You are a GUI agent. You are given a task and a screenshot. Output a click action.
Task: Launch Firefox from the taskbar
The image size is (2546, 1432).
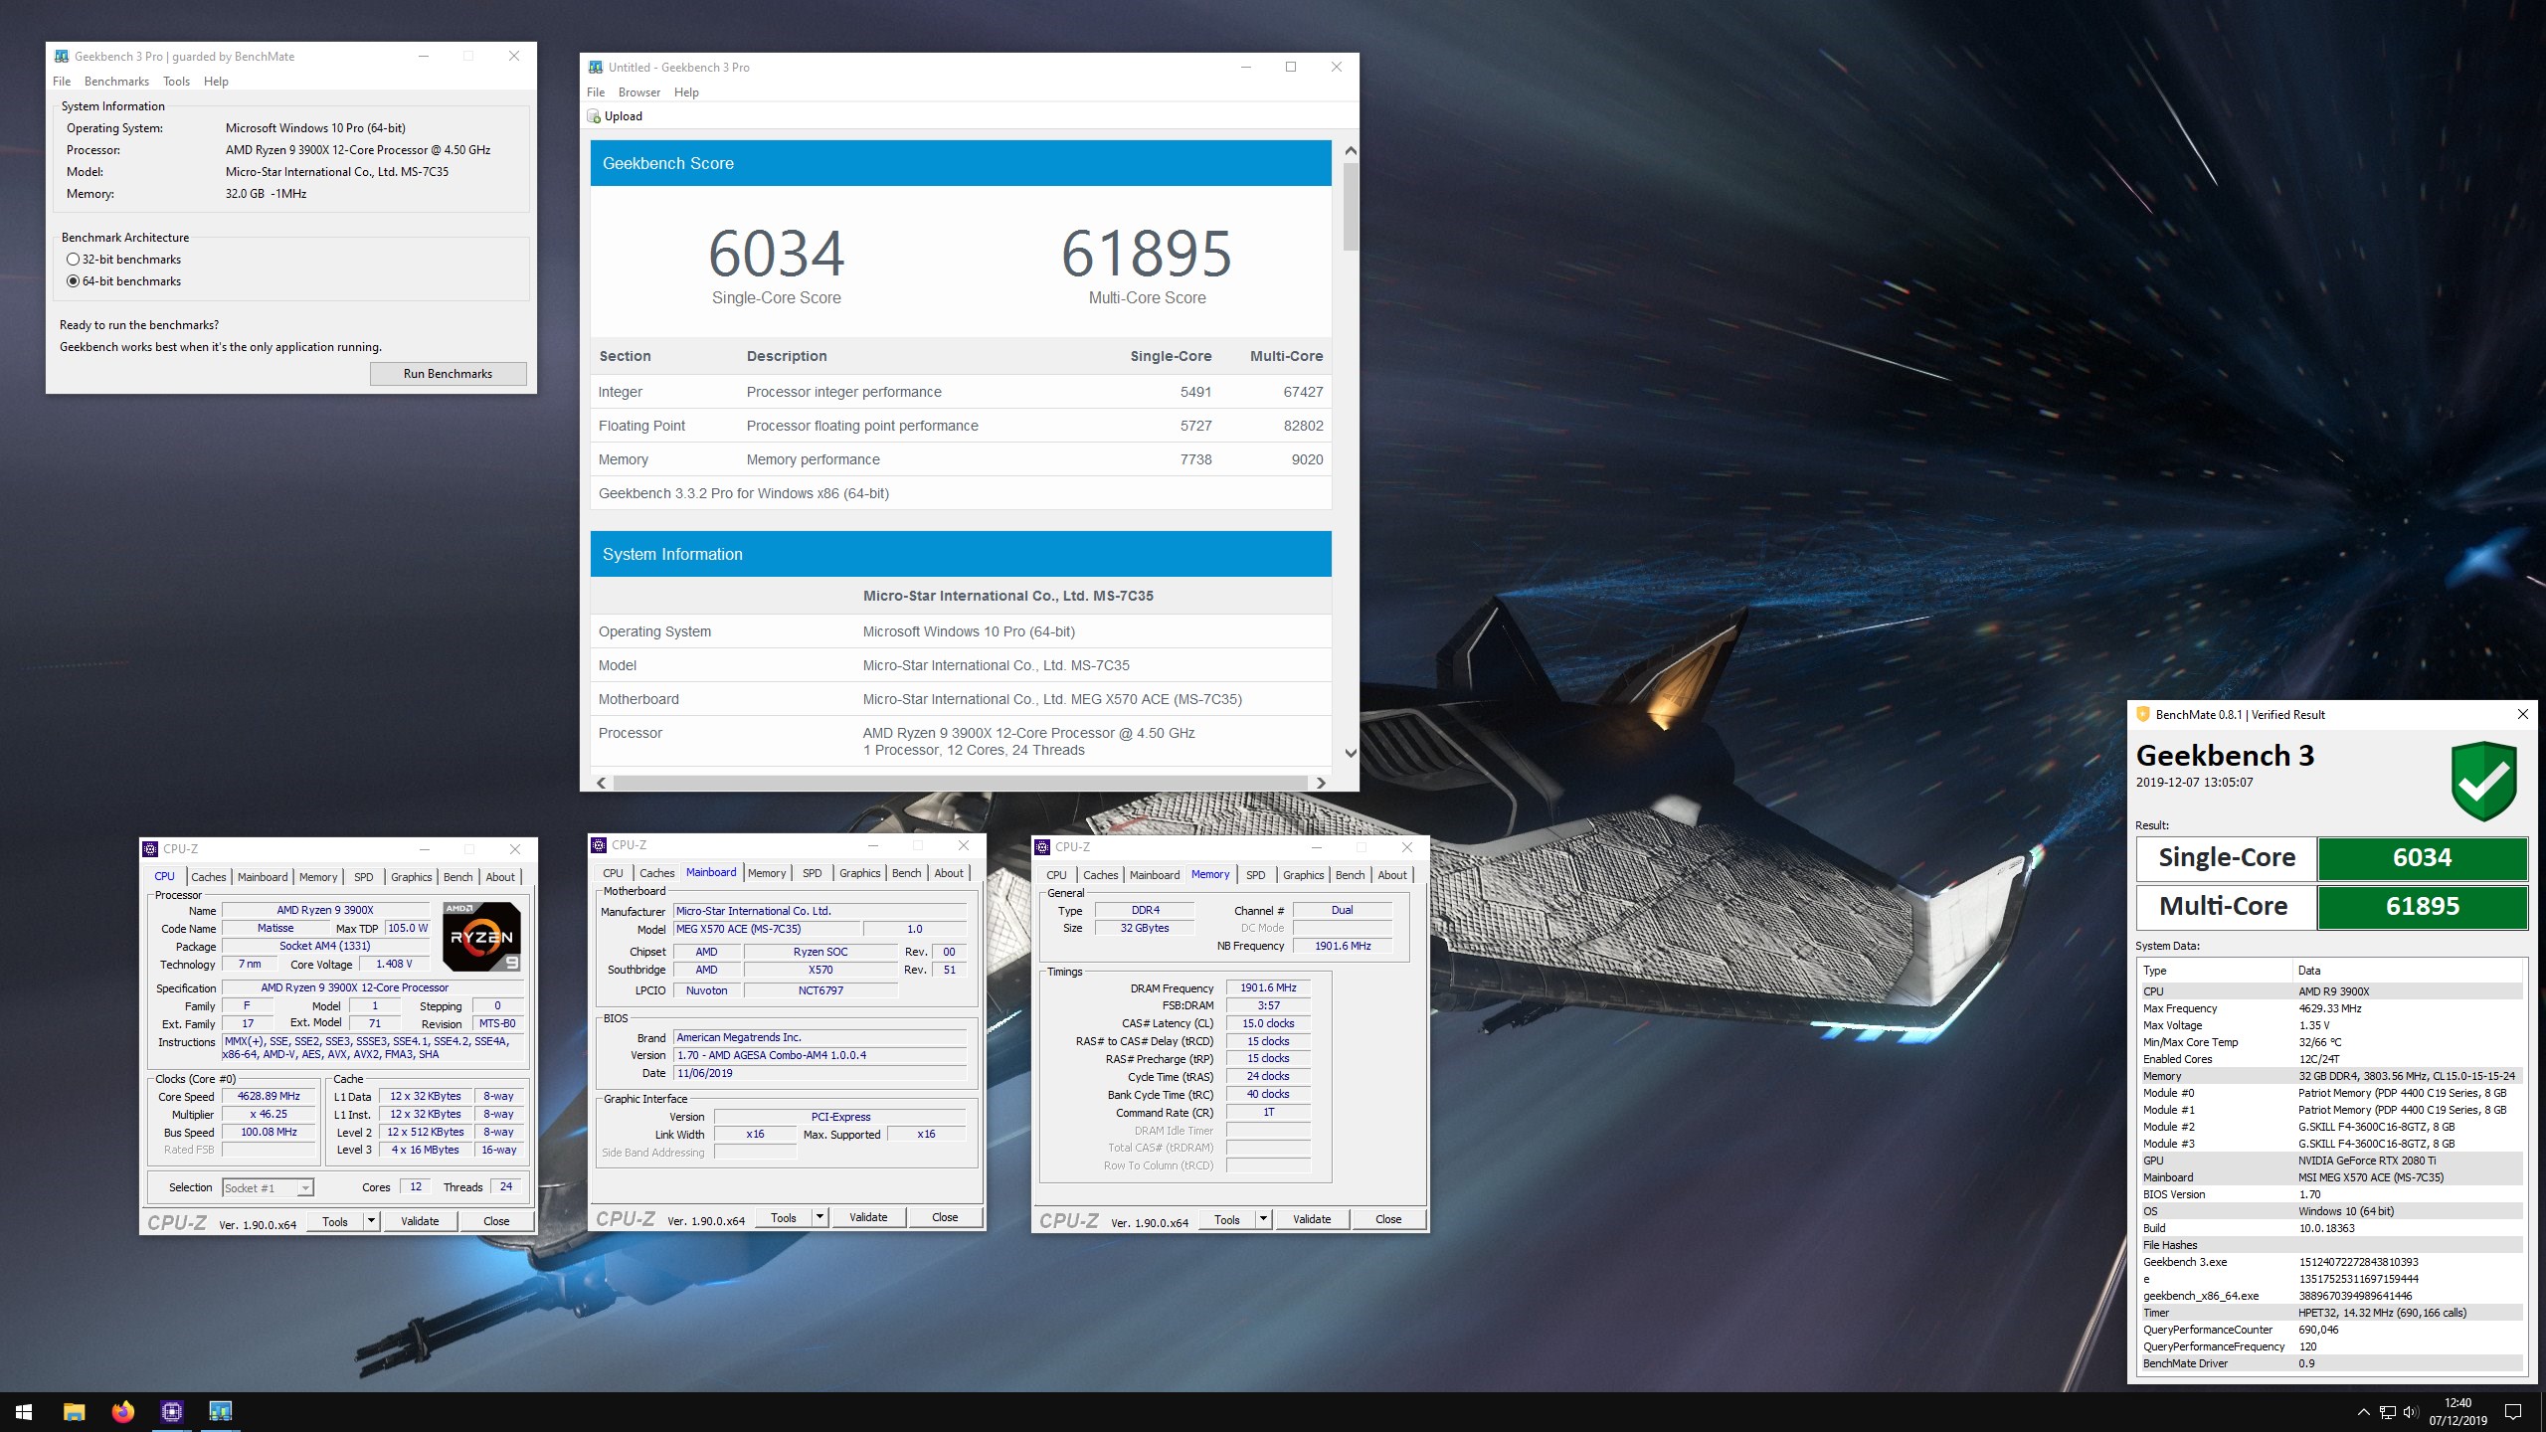pyautogui.click(x=122, y=1411)
